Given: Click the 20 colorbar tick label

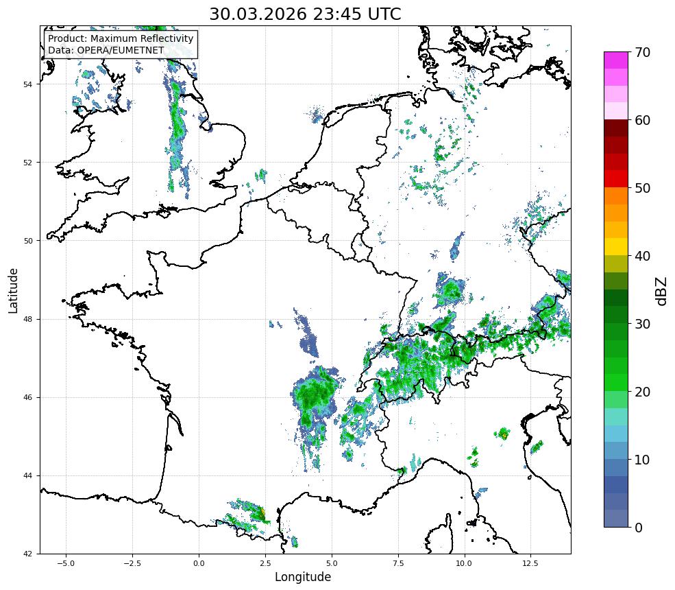Looking at the screenshot, I should click(x=642, y=392).
